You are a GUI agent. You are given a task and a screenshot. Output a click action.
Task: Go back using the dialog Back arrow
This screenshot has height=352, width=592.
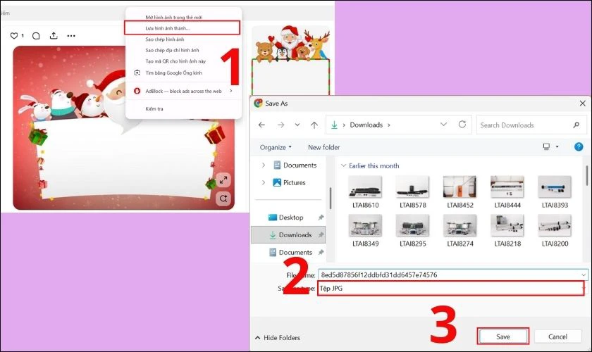(x=262, y=125)
